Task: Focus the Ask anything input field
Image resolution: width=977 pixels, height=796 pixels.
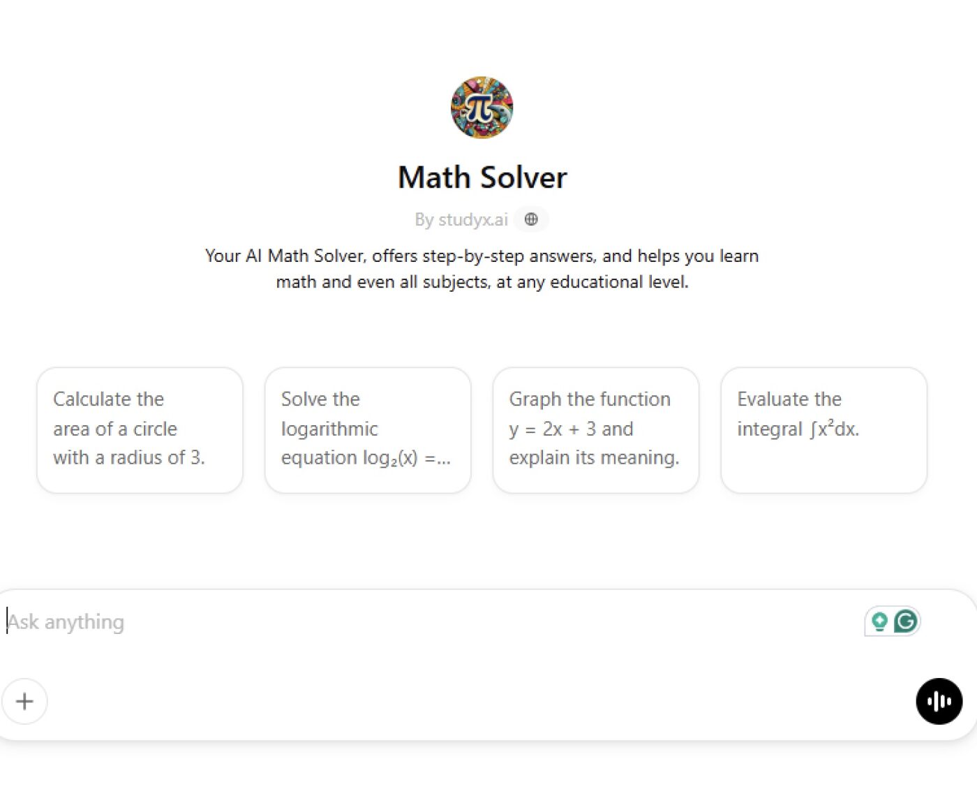Action: pyautogui.click(x=279, y=621)
